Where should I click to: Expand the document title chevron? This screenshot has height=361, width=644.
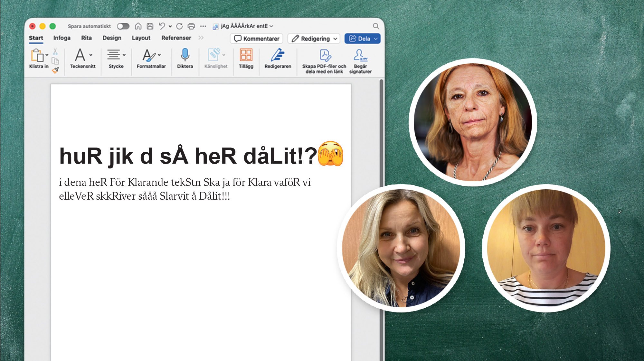(271, 26)
